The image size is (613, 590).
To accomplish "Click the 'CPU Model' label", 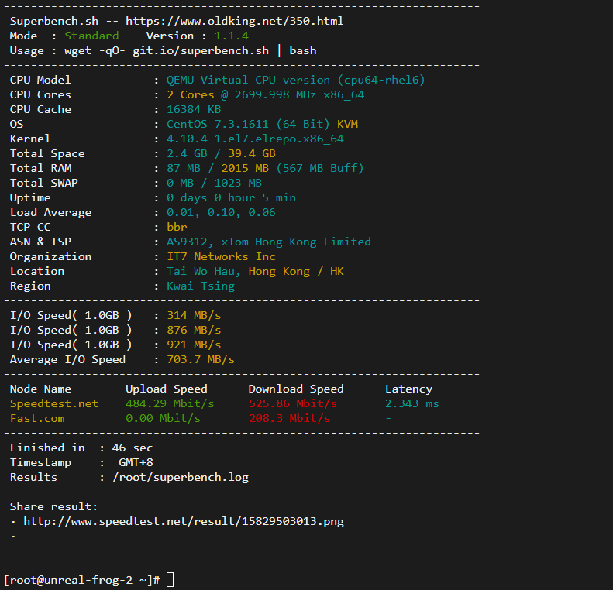I will click(40, 80).
